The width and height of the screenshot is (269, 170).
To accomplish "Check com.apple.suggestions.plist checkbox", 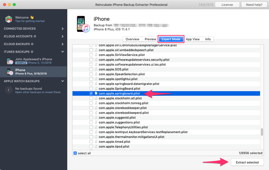I will pos(91,122).
